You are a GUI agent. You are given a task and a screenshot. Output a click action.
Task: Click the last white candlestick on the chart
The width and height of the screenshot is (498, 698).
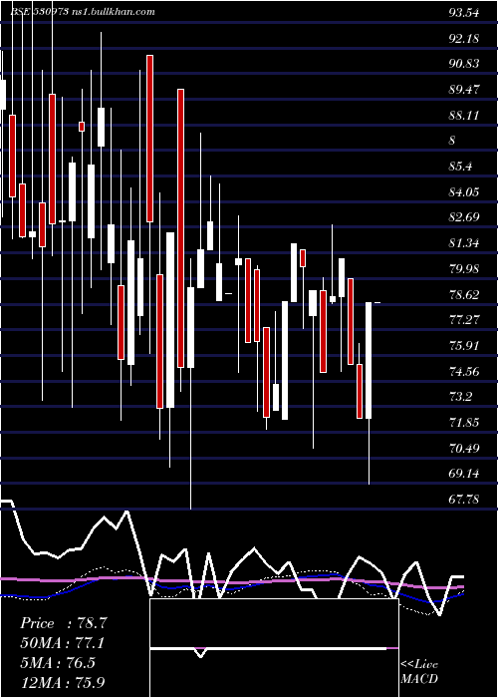tap(369, 361)
